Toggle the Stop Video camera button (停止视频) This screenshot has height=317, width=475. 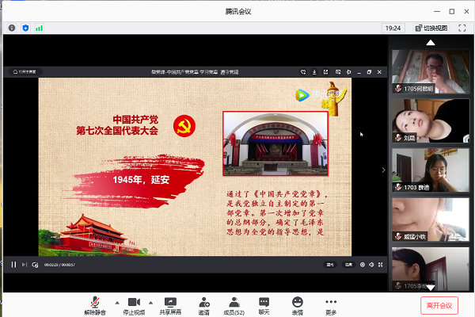pos(133,304)
